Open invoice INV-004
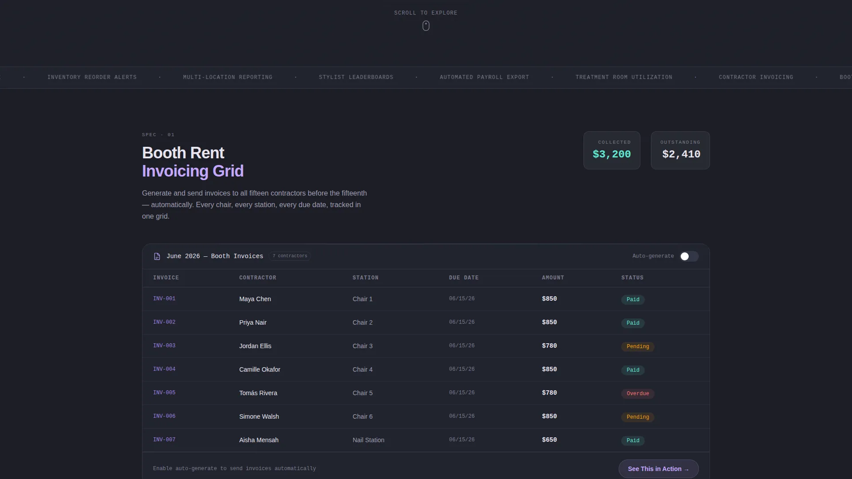The image size is (852, 479). pyautogui.click(x=164, y=369)
